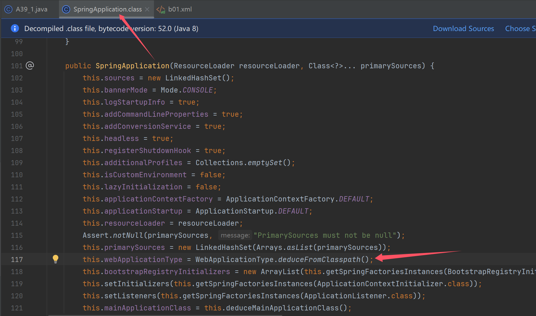The height and width of the screenshot is (316, 536).
Task: Click line number 117 in the gutter
Action: point(17,260)
